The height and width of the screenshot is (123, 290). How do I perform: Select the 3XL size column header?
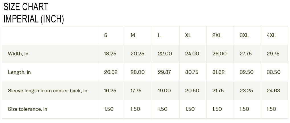[244, 35]
